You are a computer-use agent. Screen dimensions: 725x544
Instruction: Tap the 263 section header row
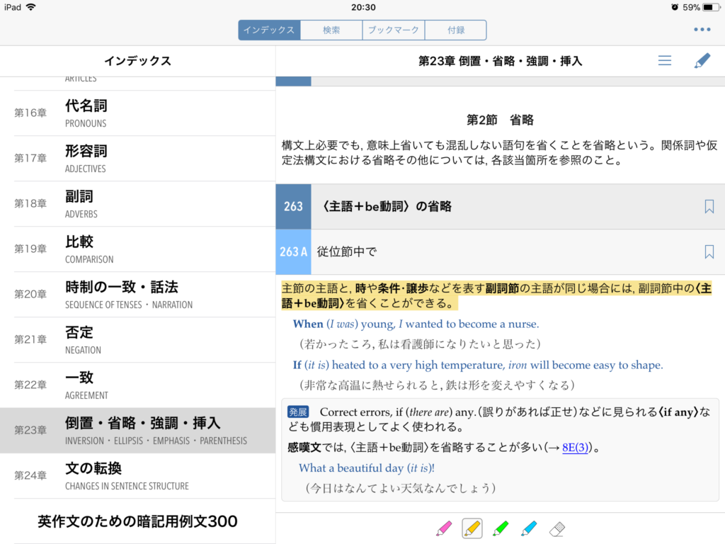(x=496, y=206)
